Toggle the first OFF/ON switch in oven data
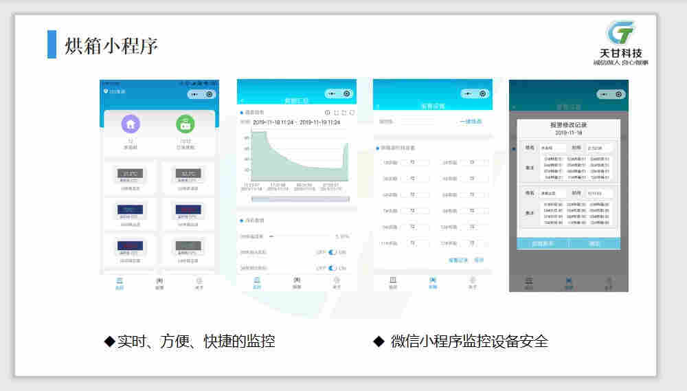Image resolution: width=687 pixels, height=391 pixels. click(333, 252)
